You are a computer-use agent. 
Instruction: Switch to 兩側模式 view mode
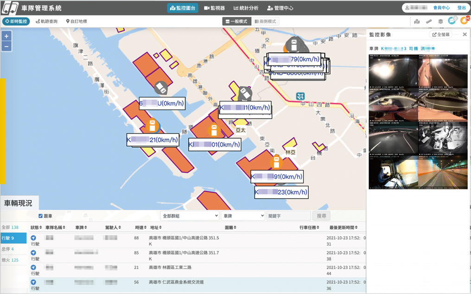pos(266,21)
